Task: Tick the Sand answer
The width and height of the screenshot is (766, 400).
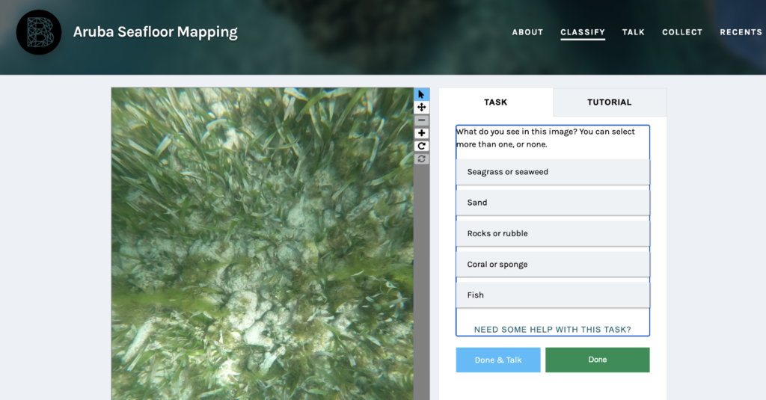Action: (x=553, y=203)
